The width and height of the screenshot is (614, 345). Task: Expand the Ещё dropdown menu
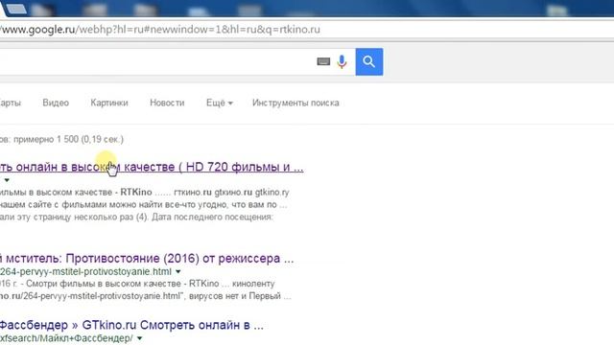220,103
